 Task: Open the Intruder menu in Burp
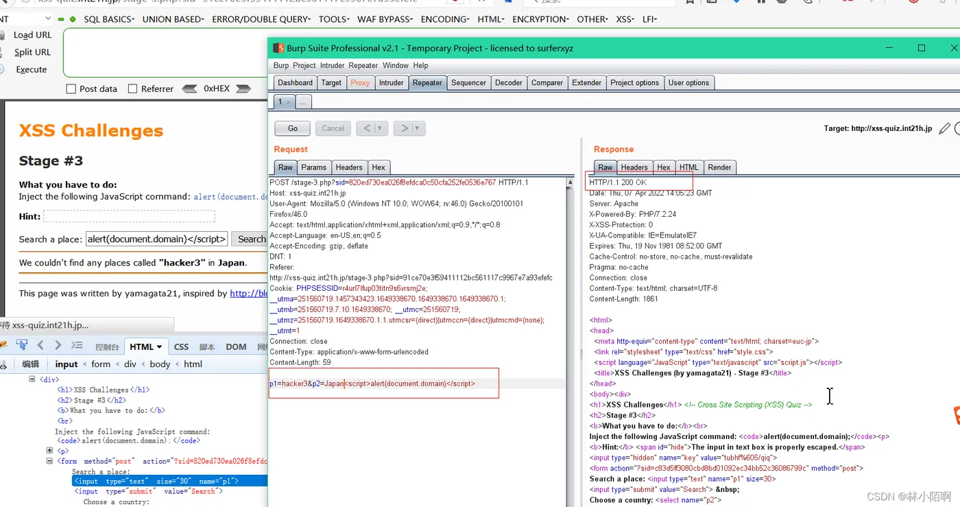coord(333,66)
